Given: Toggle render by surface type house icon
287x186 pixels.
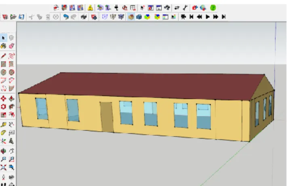Looking at the screenshot, I should click(131, 17).
